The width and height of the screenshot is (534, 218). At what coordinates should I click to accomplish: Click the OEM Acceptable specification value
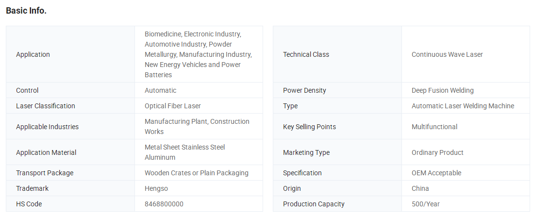[x=436, y=173]
